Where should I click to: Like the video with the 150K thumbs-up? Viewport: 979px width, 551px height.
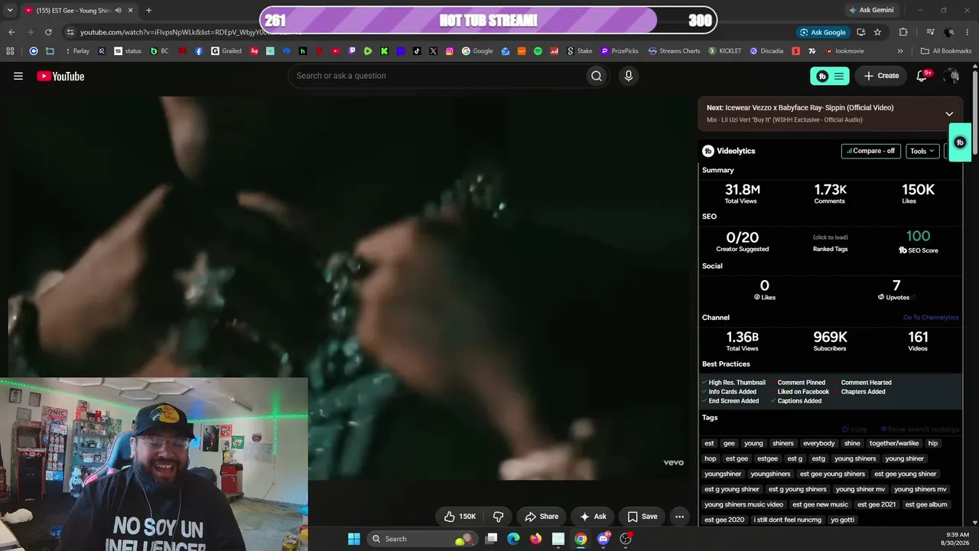coord(460,517)
